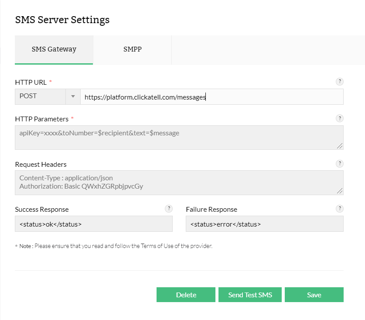
Task: Open help for HTTP URL field
Action: (340, 82)
